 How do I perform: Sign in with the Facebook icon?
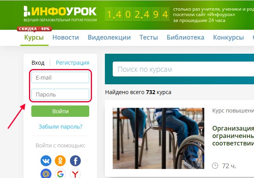(x=75, y=161)
